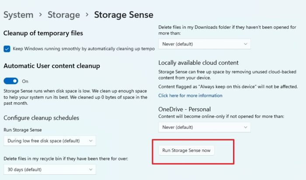Open the Run Storage Sense schedule dropdown
The height and width of the screenshot is (180, 306).
[x=50, y=141]
